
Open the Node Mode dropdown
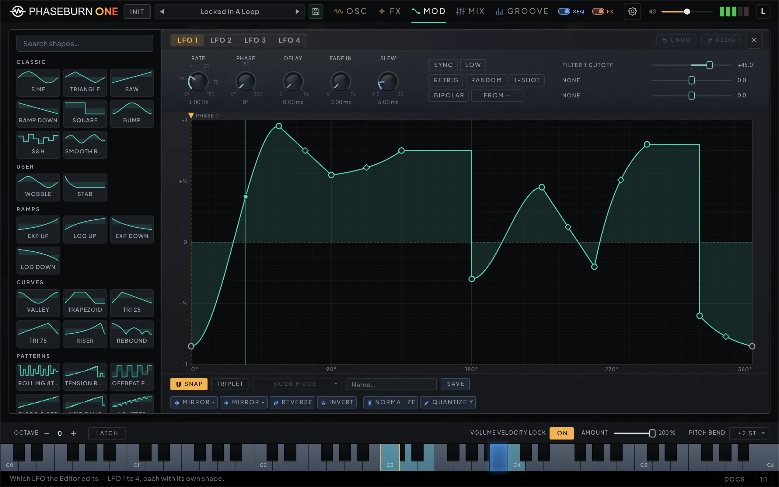click(x=296, y=384)
